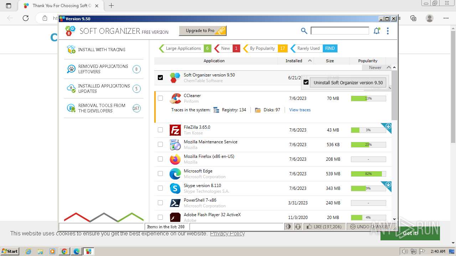Viewport: 456px width, 256px height.
Task: Check the Skype version 8.110 checkbox
Action: (160, 188)
